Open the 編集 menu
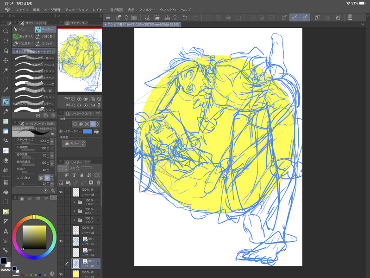 pyautogui.click(x=36, y=10)
